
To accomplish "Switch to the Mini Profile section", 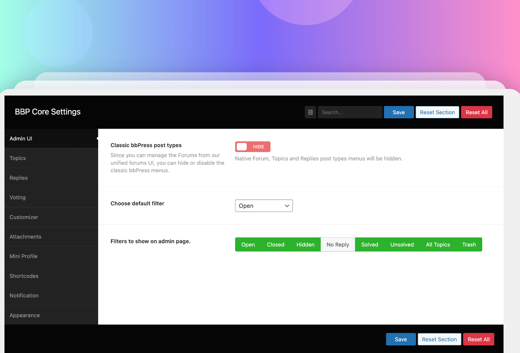I will point(51,256).
